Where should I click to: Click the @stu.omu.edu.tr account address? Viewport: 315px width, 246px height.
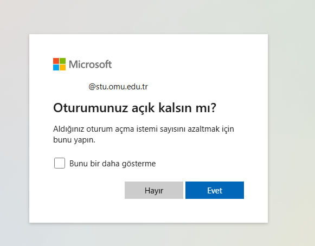tap(118, 87)
